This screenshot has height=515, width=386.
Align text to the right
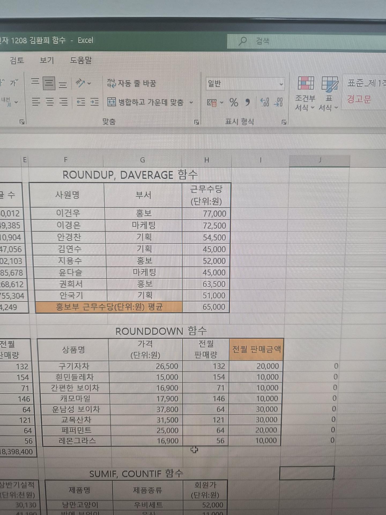click(64, 102)
